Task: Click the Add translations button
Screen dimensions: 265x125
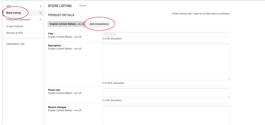Action: tap(99, 24)
